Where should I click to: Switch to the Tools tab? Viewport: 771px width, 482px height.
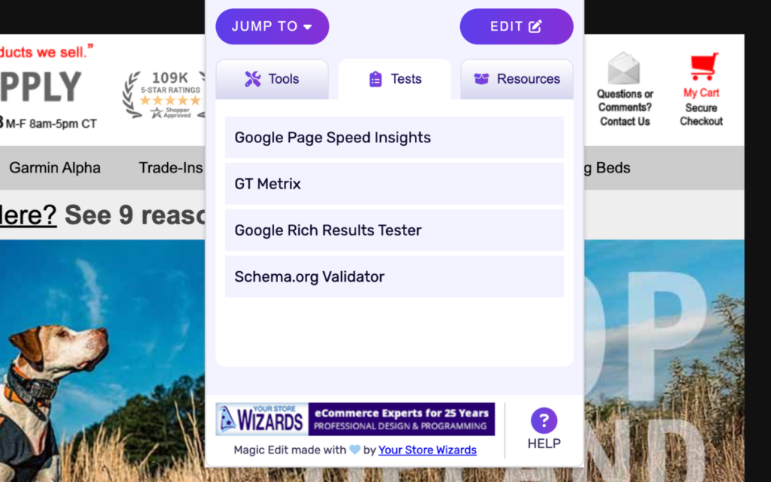click(272, 78)
